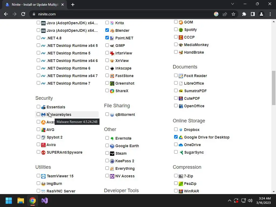Reload the Ninite page
This screenshot has width=276, height=207.
(x=23, y=14)
